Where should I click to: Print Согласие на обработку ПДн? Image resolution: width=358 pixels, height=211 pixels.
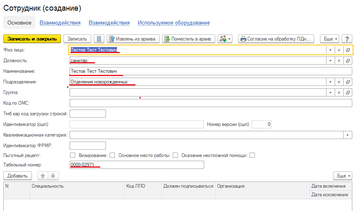276,39
